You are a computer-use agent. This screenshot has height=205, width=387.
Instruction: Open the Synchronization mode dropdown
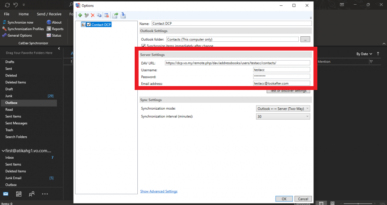pyautogui.click(x=283, y=109)
